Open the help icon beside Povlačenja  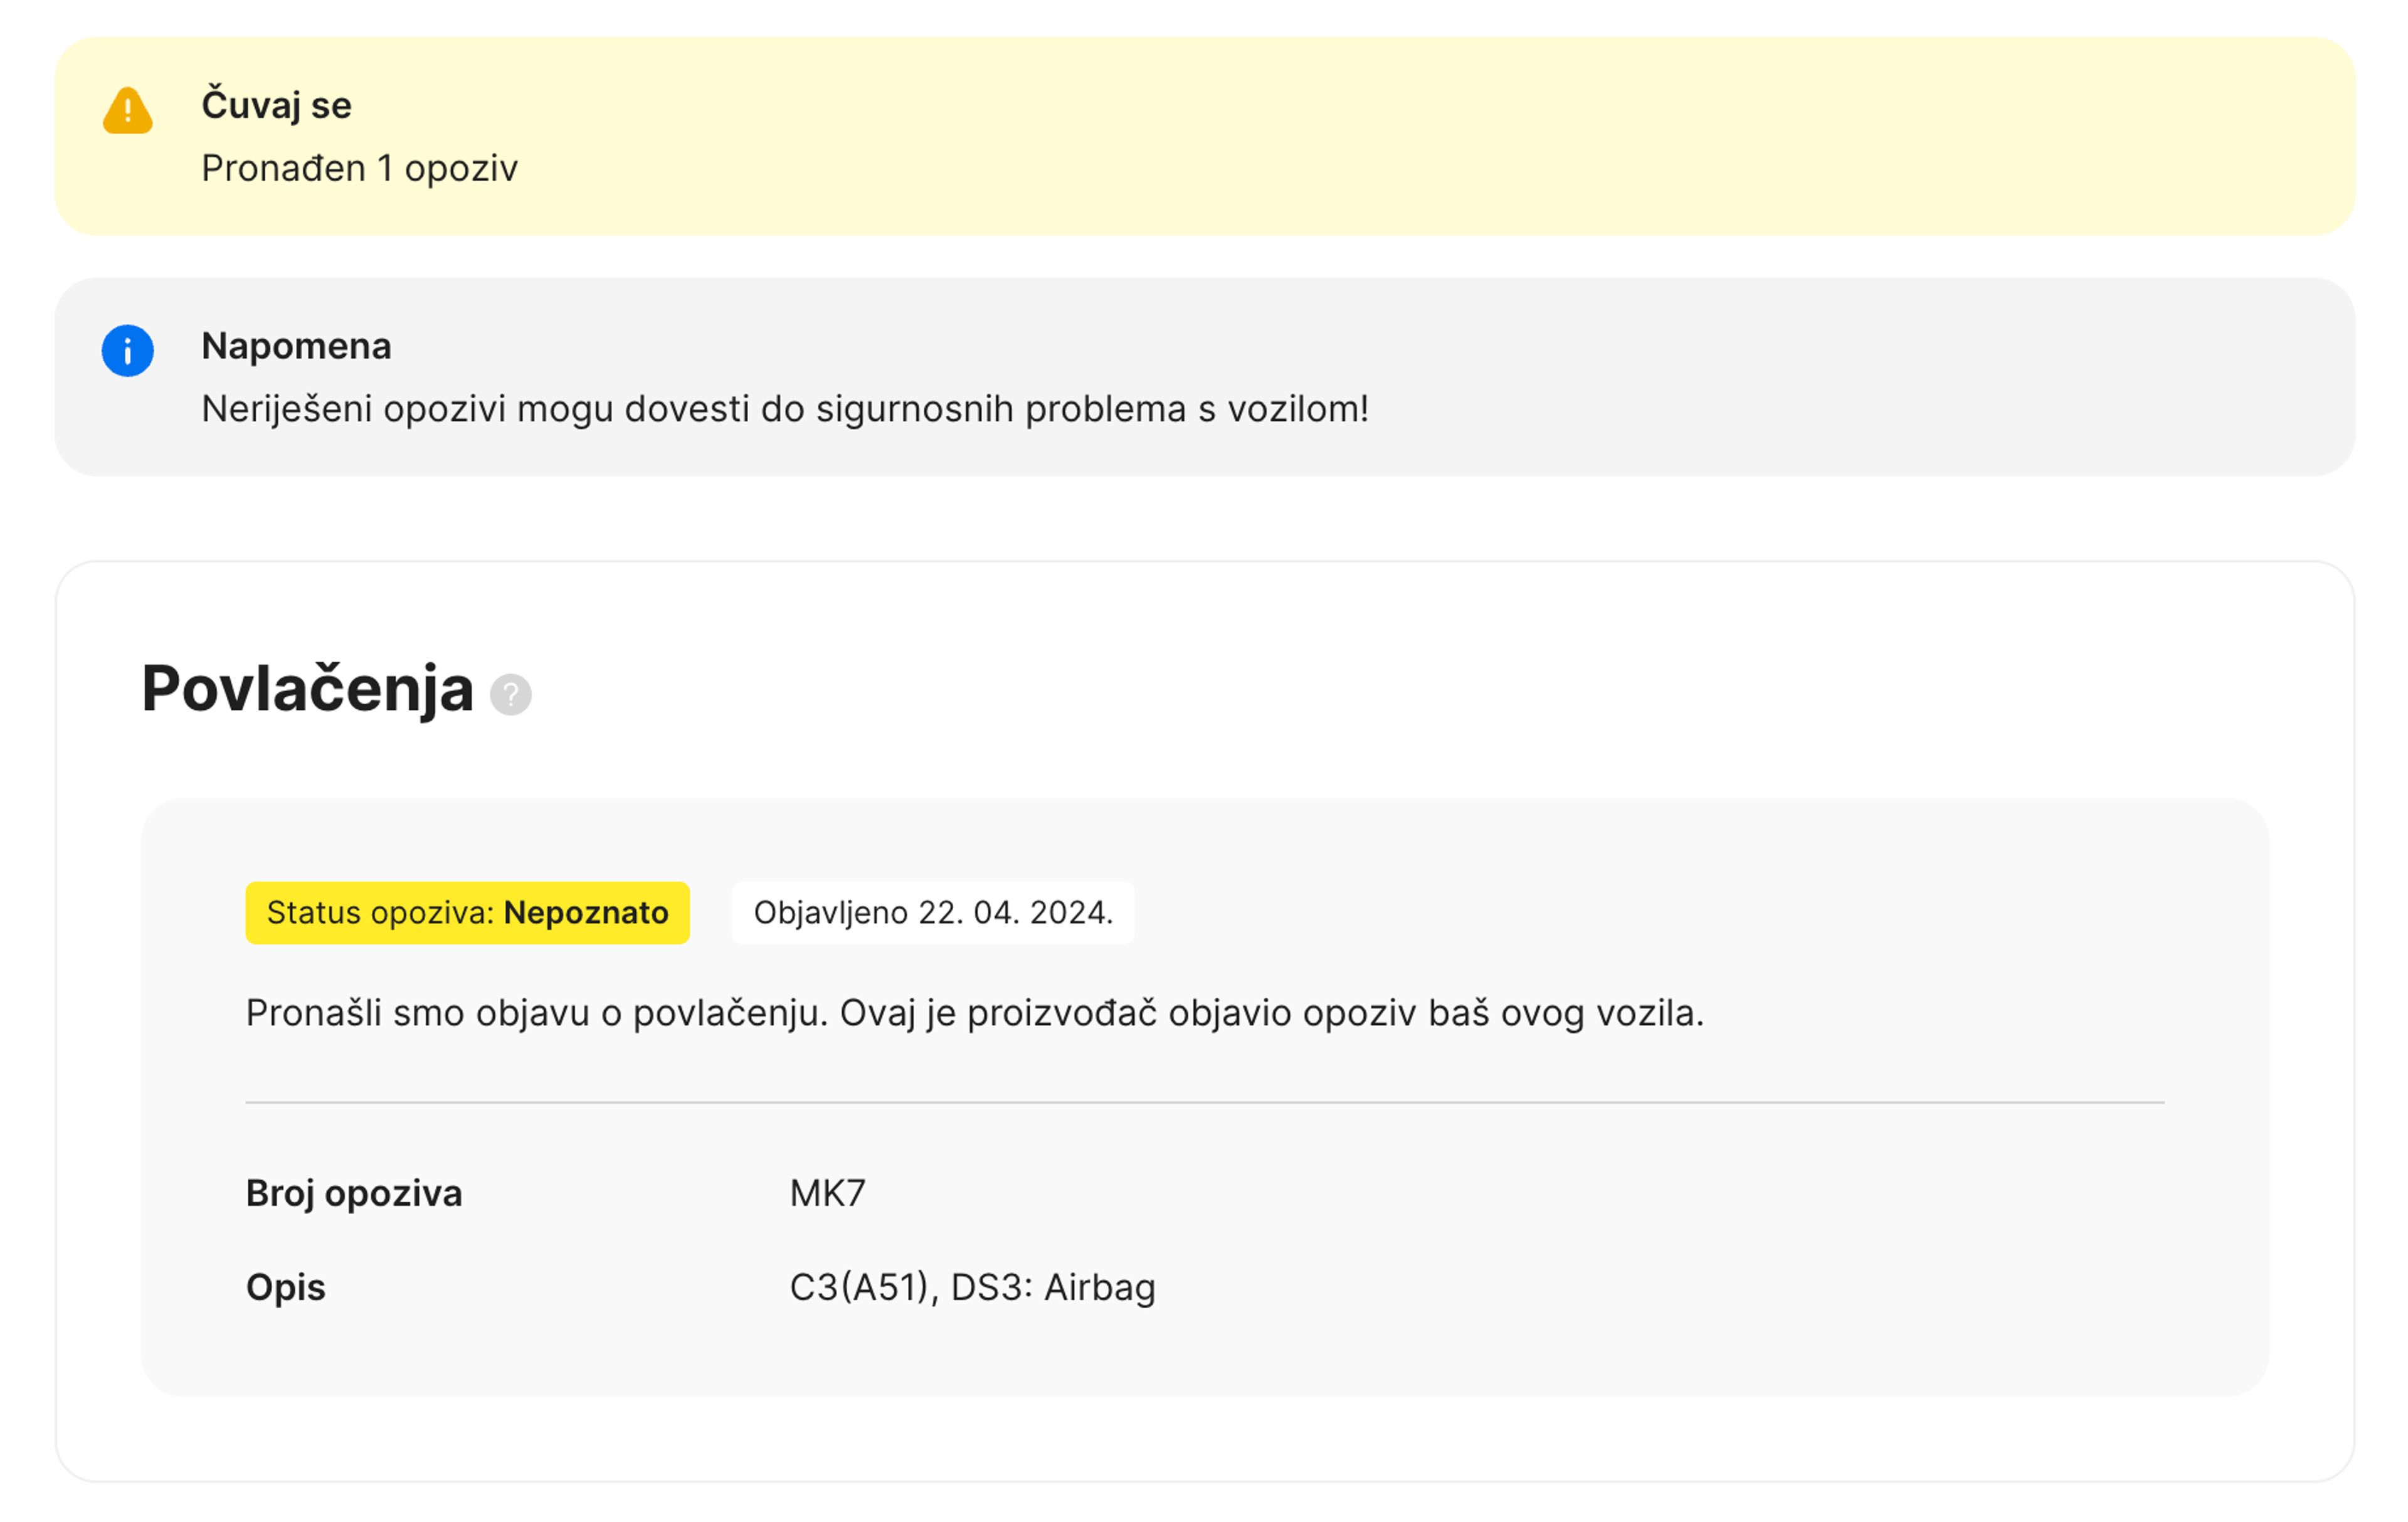[510, 694]
